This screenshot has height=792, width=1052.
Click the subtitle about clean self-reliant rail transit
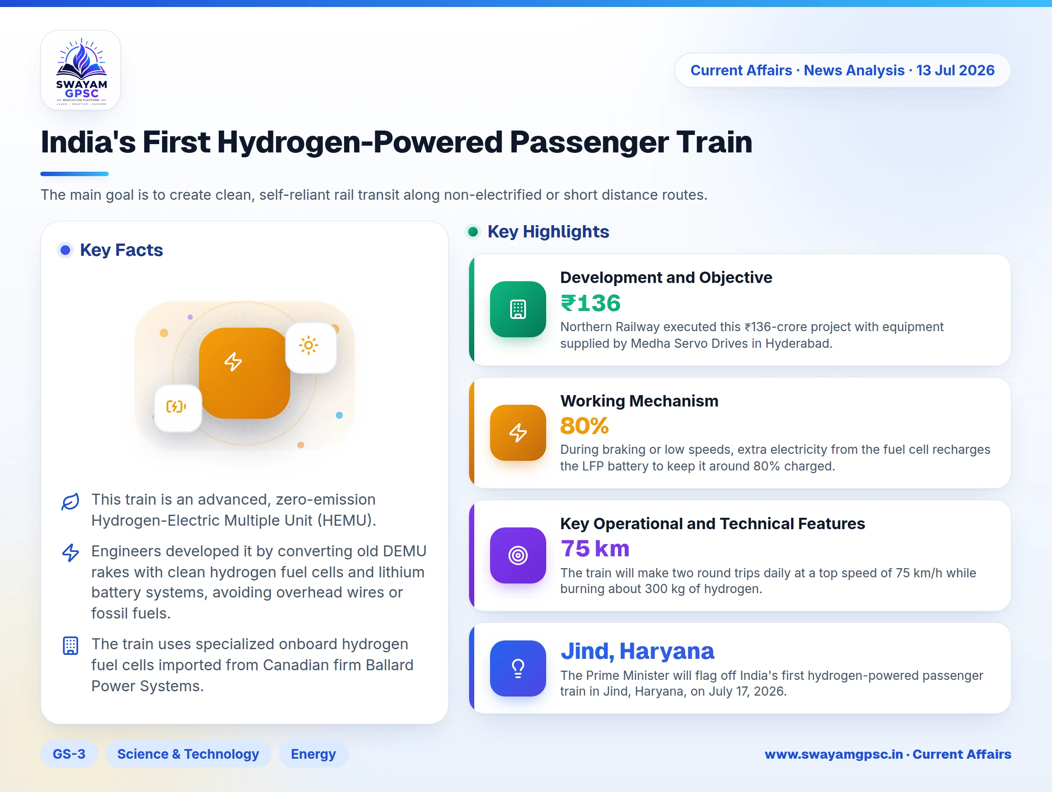tap(374, 194)
